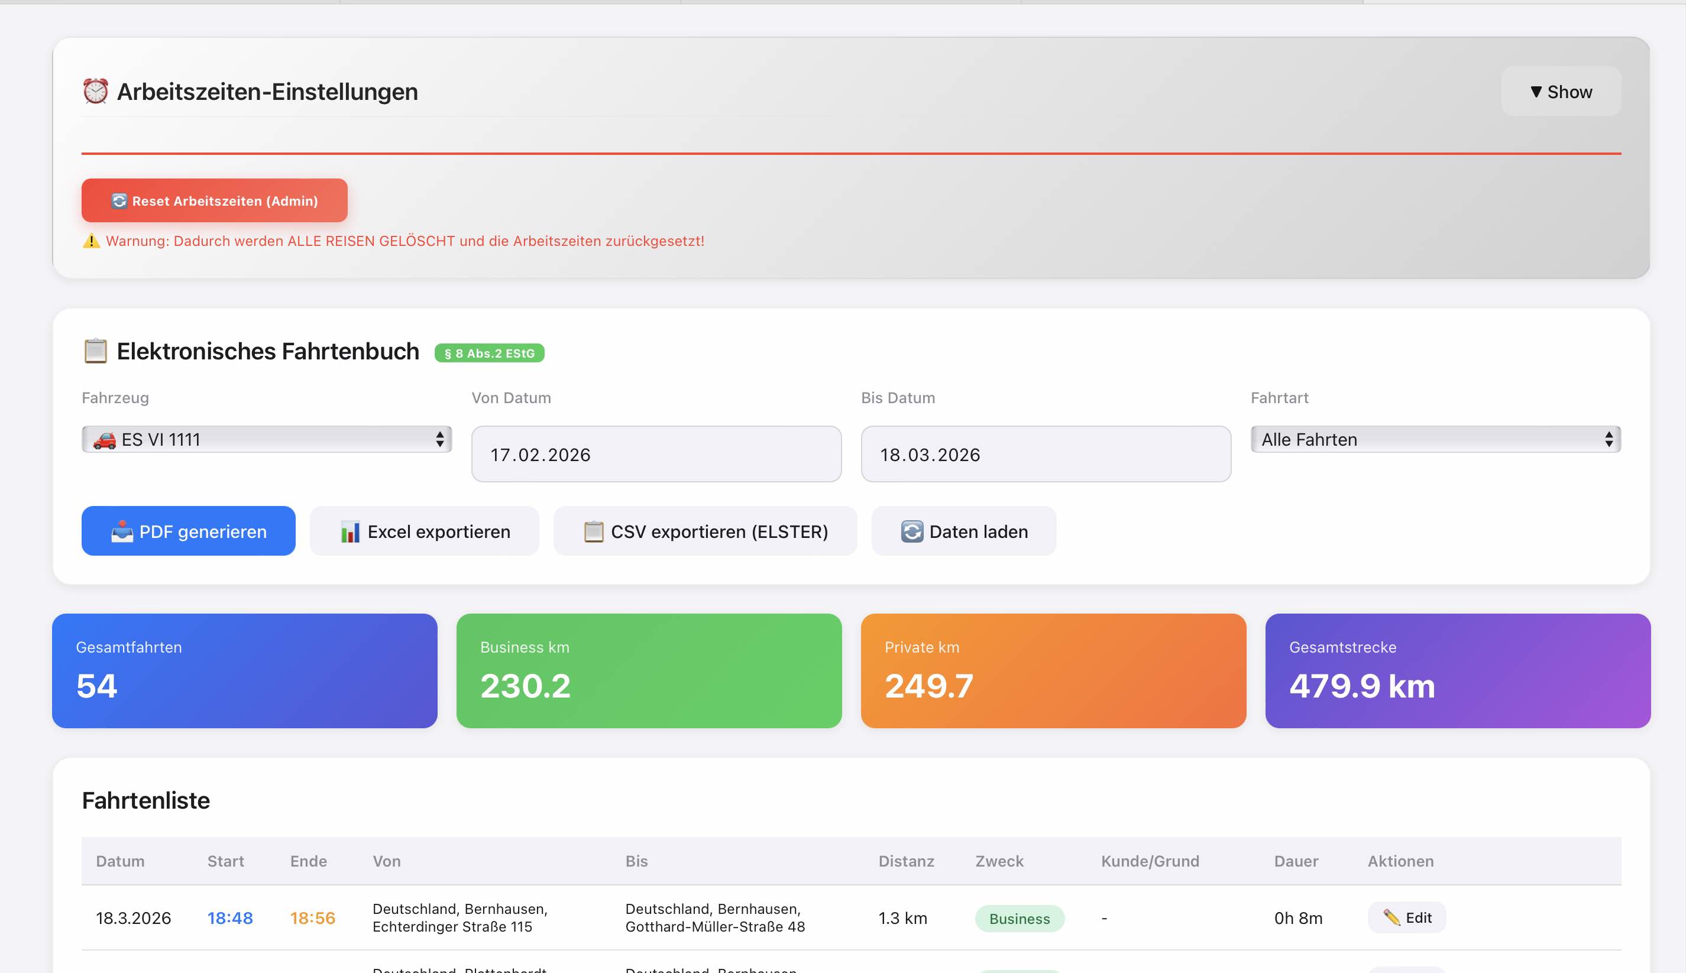This screenshot has width=1686, height=973.
Task: Click the Start column header
Action: tap(225, 861)
